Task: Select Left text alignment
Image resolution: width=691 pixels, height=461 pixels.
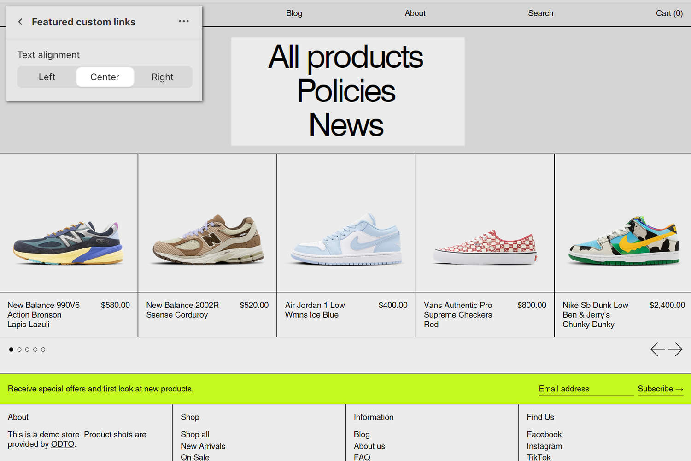Action: coord(47,77)
